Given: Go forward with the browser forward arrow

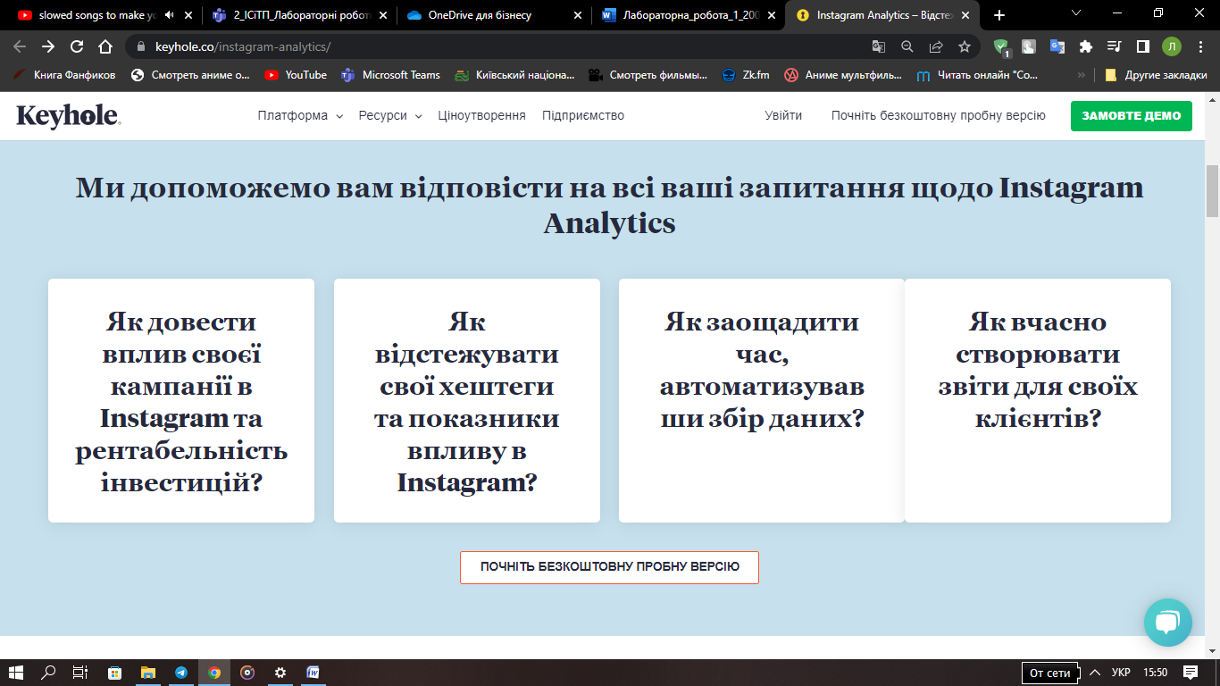Looking at the screenshot, I should 48,46.
